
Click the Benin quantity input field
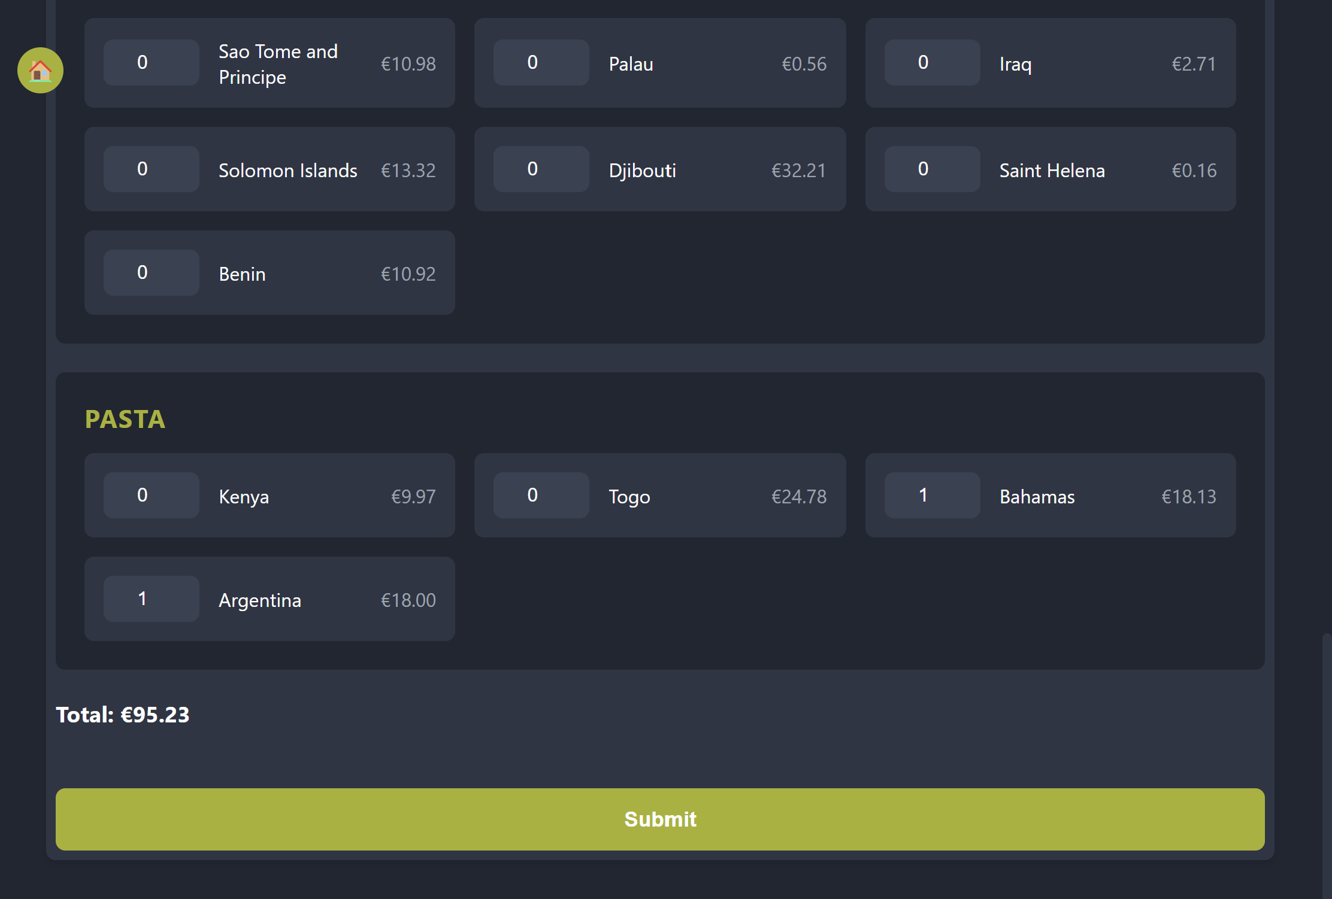150,272
